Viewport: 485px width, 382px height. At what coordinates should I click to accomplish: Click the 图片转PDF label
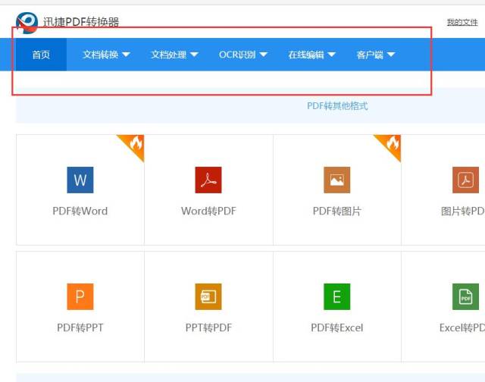(463, 211)
